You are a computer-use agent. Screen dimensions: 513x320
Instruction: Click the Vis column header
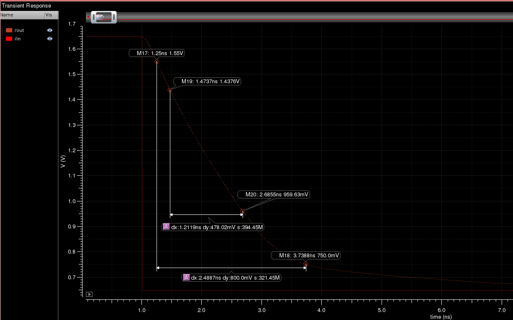coord(48,15)
